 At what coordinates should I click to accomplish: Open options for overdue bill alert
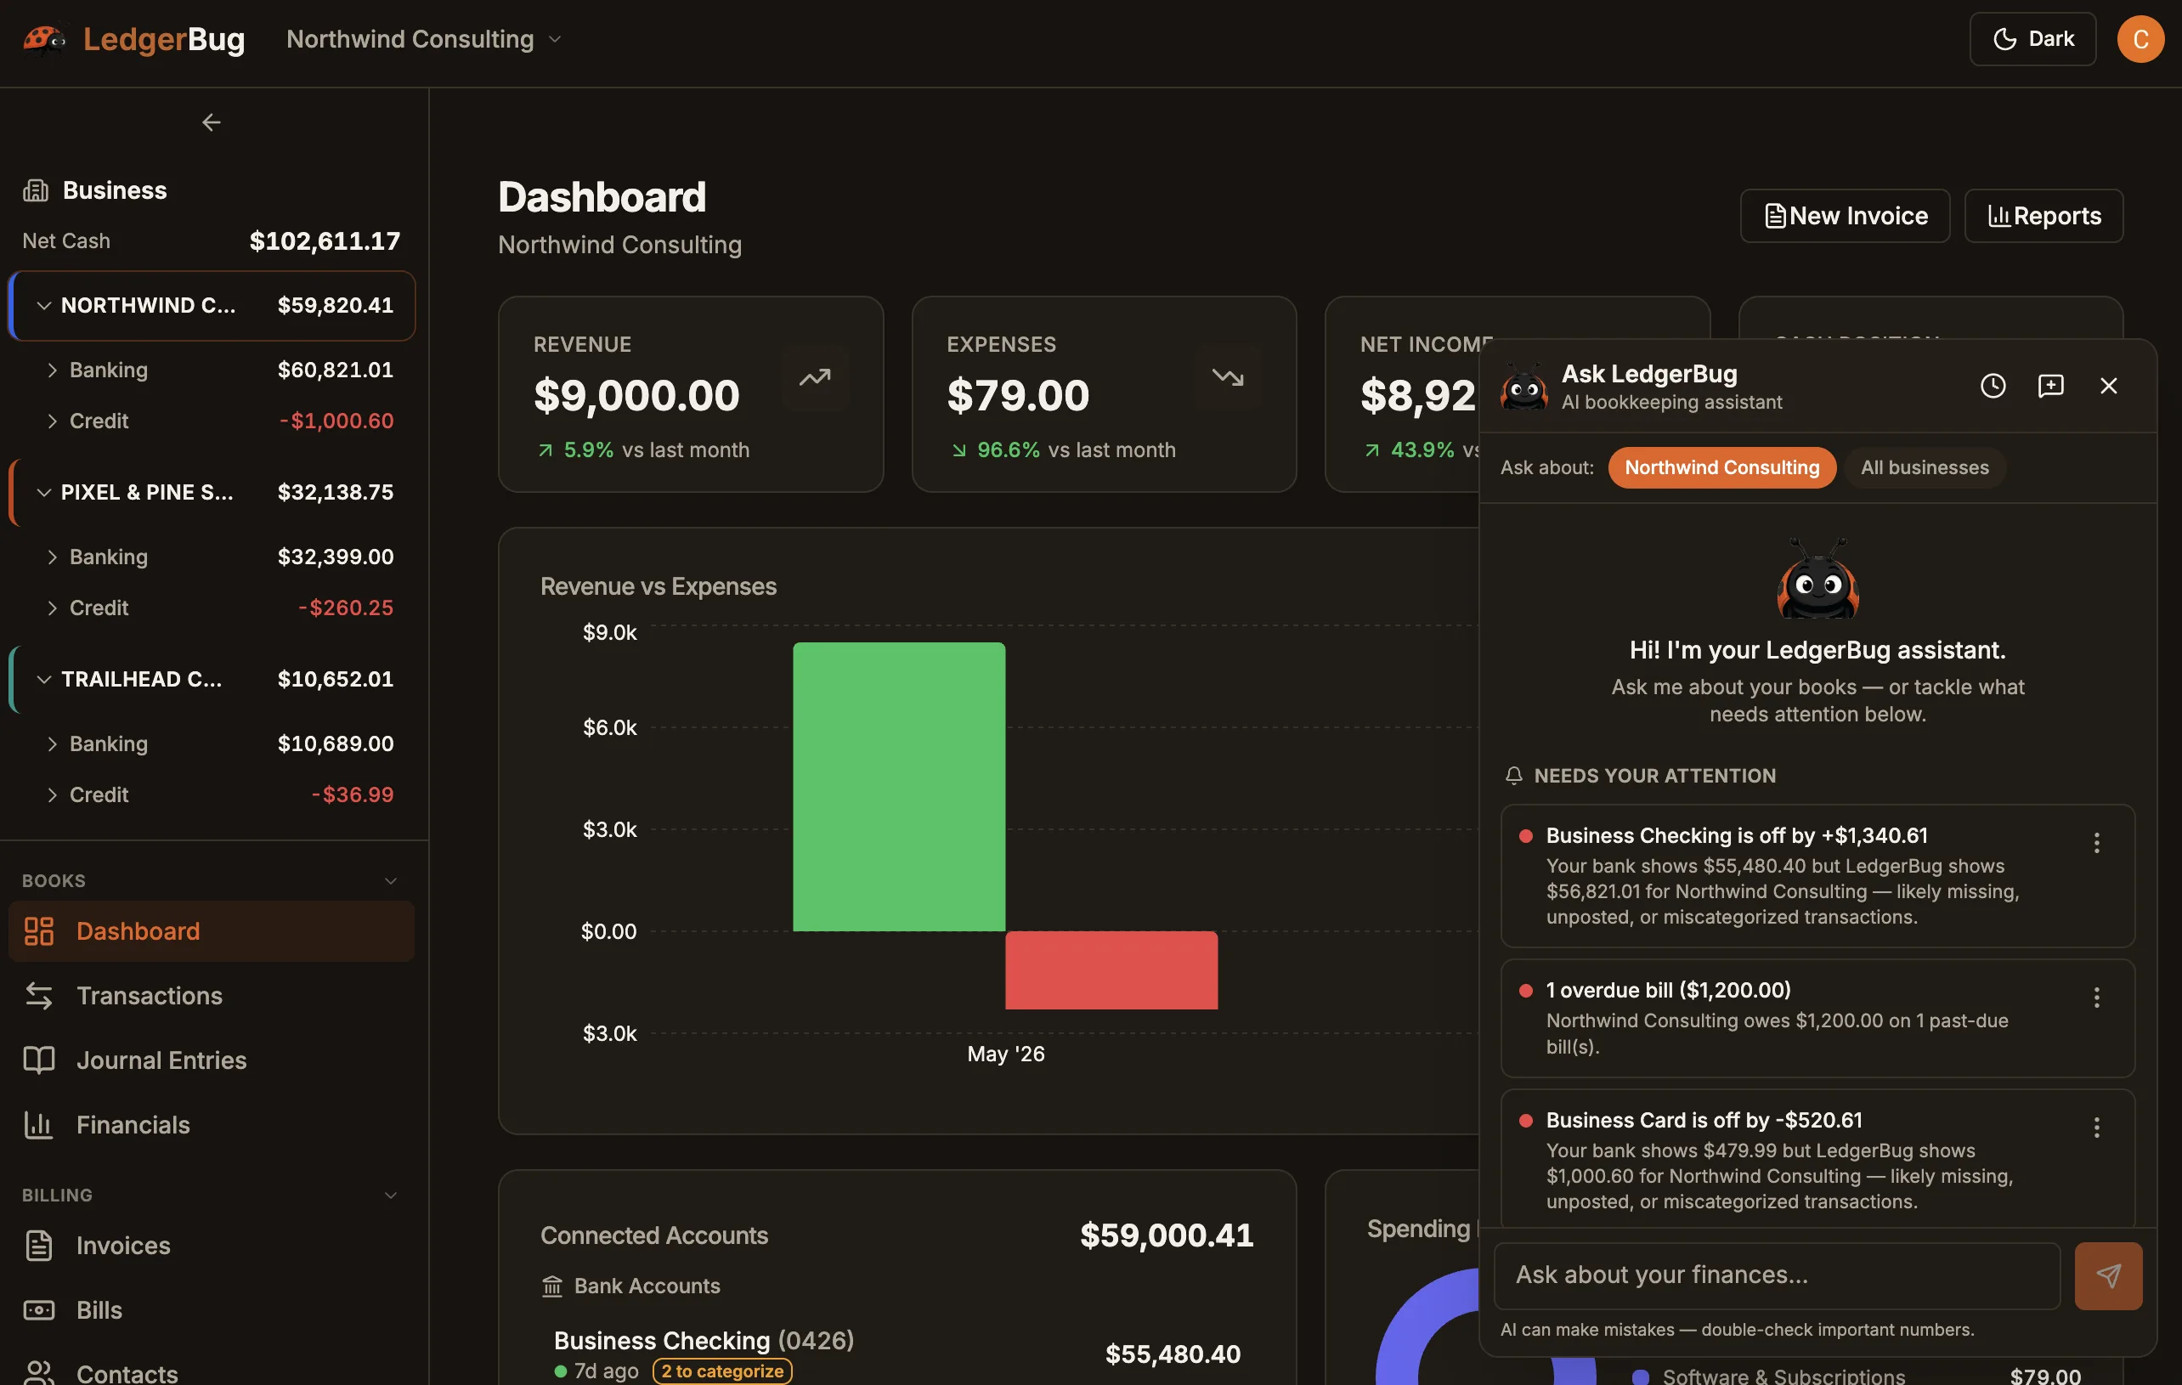tap(2096, 997)
